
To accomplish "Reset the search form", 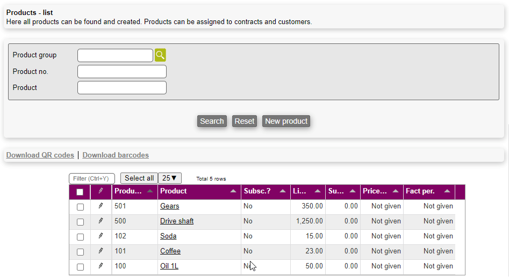I will 244,121.
